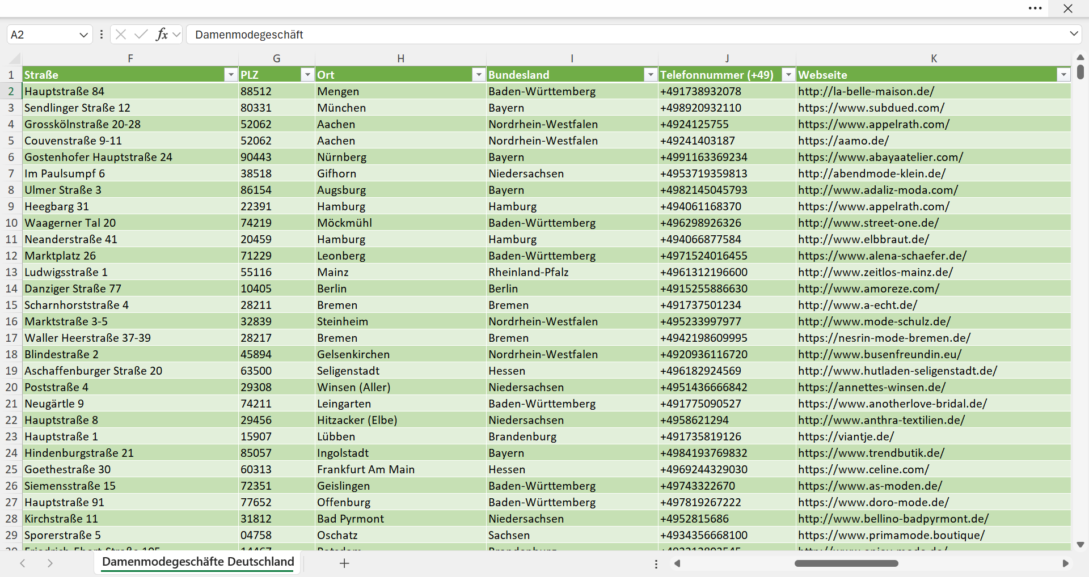This screenshot has height=577, width=1089.
Task: Click vertical scrollbar up arrow
Action: [1080, 57]
